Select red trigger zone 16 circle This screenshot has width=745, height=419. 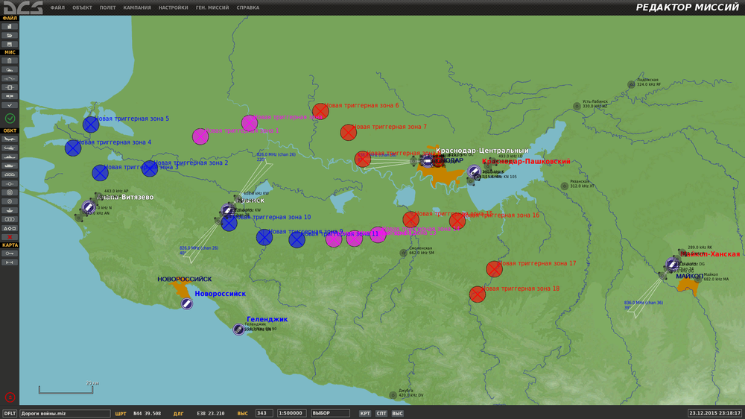tap(457, 221)
